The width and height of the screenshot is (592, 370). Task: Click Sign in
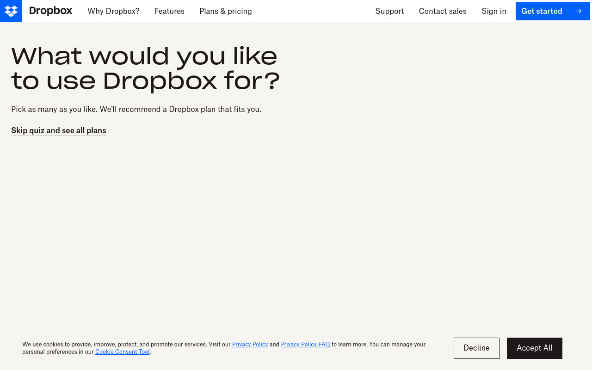click(494, 11)
